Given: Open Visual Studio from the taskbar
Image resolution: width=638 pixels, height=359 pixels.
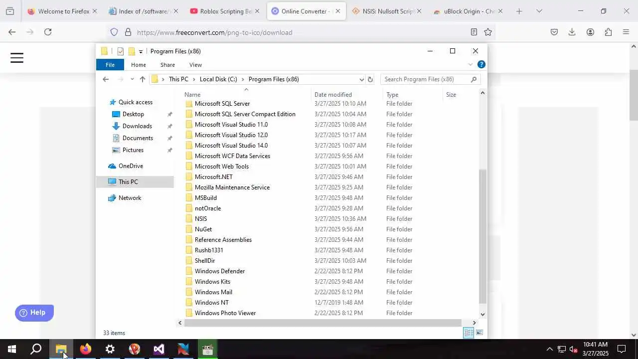Looking at the screenshot, I should coord(159,349).
